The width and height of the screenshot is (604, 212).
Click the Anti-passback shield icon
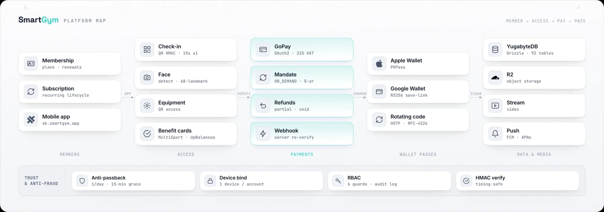(x=82, y=181)
